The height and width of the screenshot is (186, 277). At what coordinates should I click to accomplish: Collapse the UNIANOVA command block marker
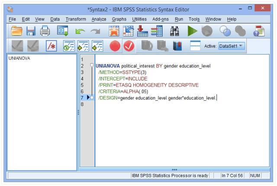click(91, 65)
